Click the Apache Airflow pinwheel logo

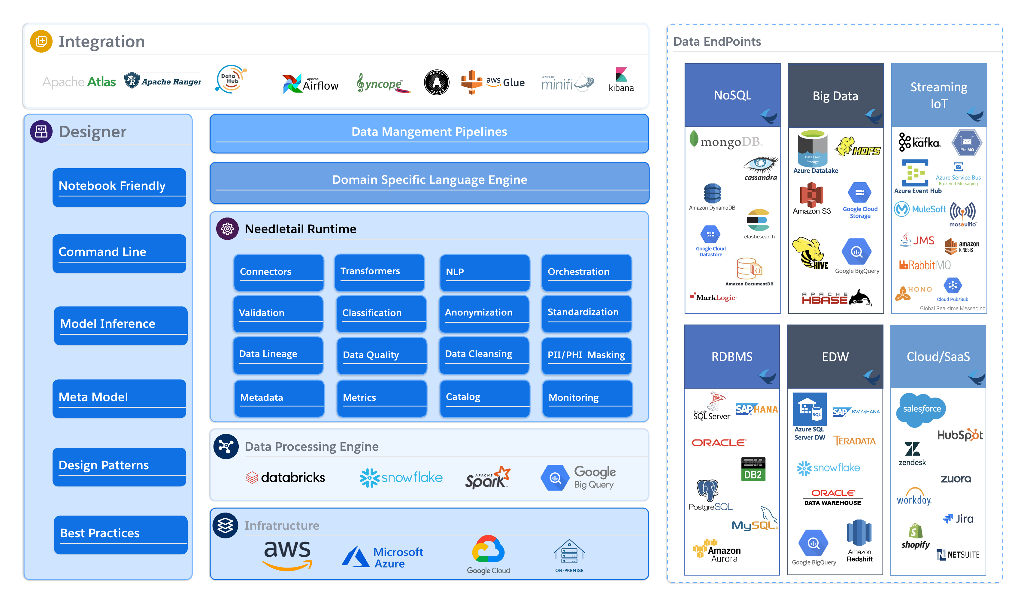pos(292,84)
